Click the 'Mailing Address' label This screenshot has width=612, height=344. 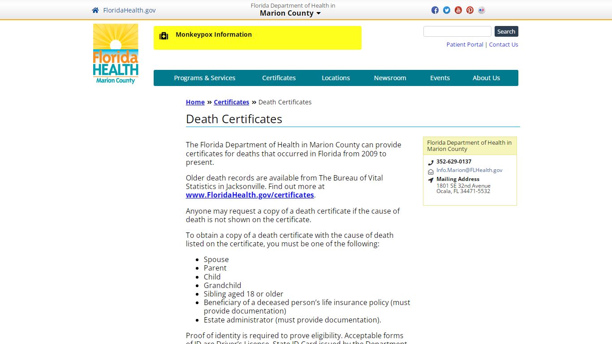click(458, 179)
